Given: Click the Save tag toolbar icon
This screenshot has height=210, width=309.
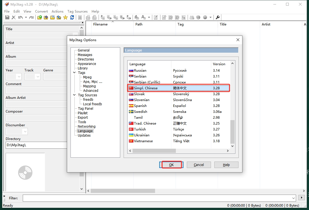Looking at the screenshot, I should [x=7, y=17].
